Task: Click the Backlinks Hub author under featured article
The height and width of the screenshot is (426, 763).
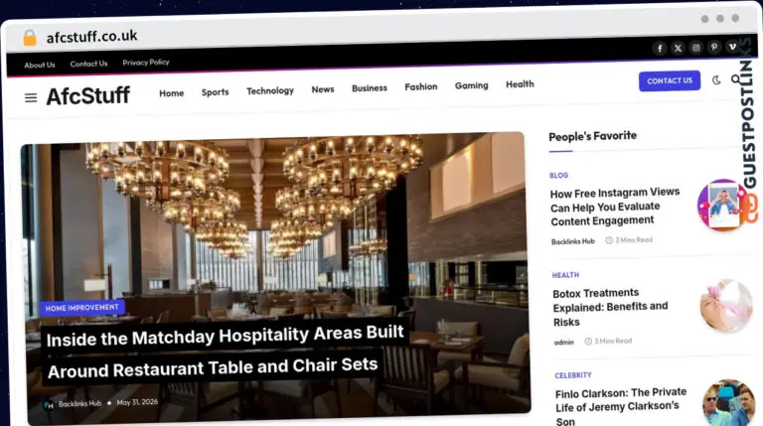Action: point(79,403)
